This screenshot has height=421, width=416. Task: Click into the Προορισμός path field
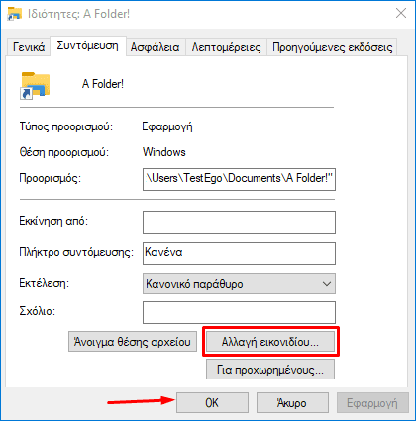(239, 179)
